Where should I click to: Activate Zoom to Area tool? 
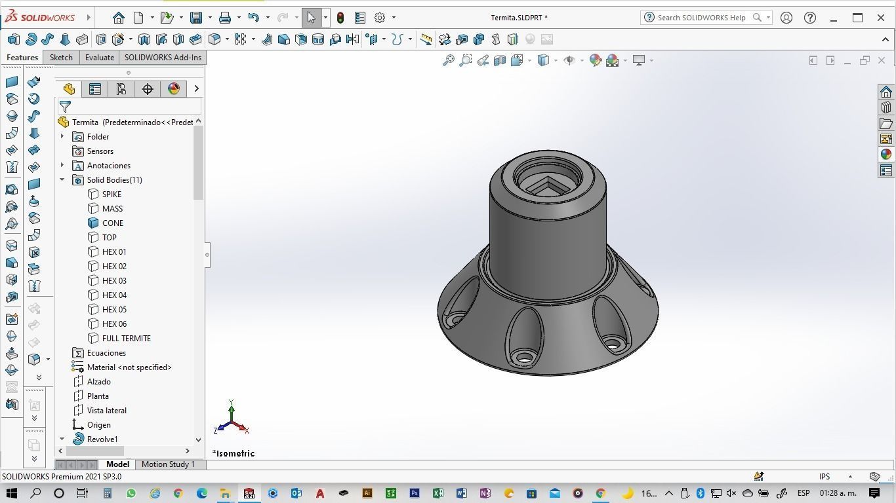tap(466, 60)
